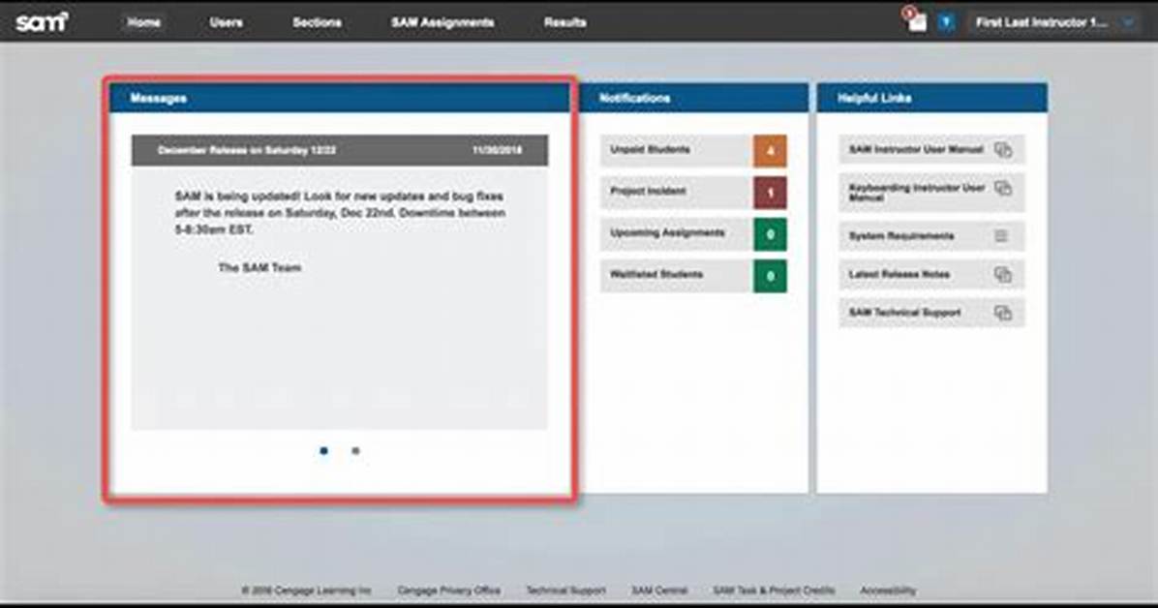Show the second message using the pagination dot
Viewport: 1158px width, 608px height.
tap(355, 450)
